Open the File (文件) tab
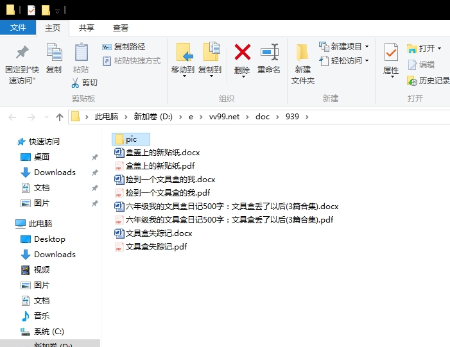 (x=18, y=28)
